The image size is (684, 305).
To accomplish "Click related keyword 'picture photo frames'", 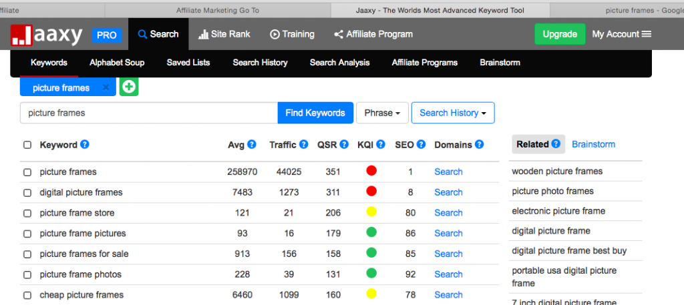I will [x=552, y=191].
